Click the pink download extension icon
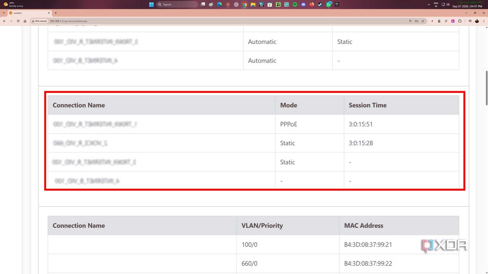Viewport: 488px width, 274px height. [x=453, y=21]
